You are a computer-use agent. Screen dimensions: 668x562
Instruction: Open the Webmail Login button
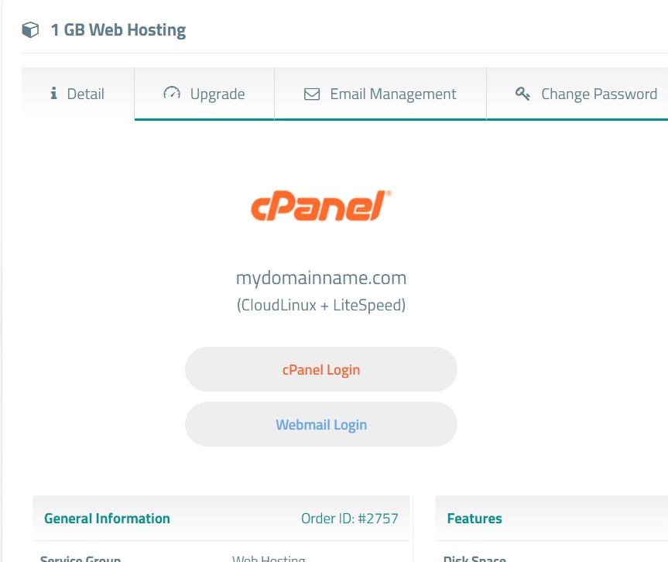point(321,424)
